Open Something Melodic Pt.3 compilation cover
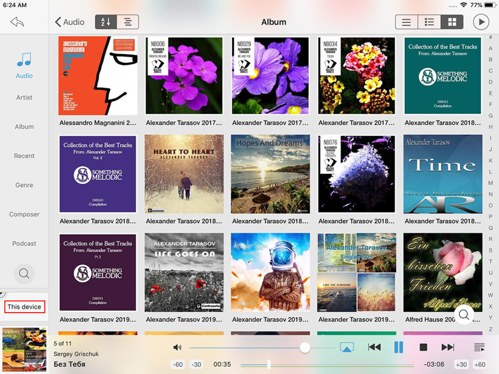Viewport: 499px width, 374px height. pyautogui.click(x=98, y=272)
